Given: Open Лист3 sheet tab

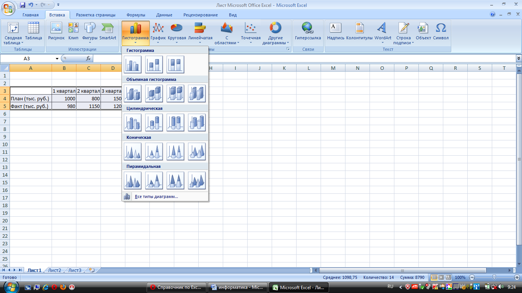Looking at the screenshot, I should [75, 270].
